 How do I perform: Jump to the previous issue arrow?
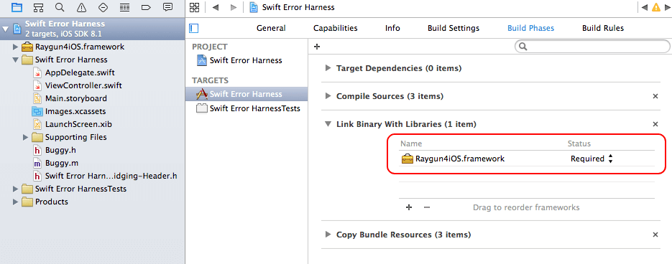pos(645,7)
